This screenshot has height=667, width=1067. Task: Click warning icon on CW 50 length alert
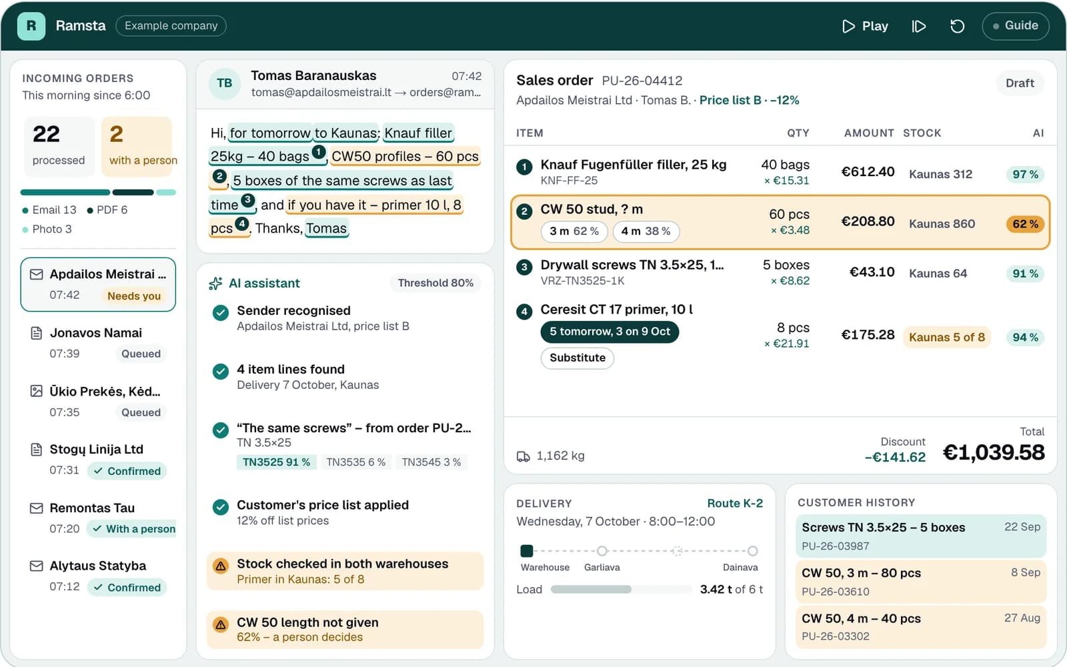point(220,624)
